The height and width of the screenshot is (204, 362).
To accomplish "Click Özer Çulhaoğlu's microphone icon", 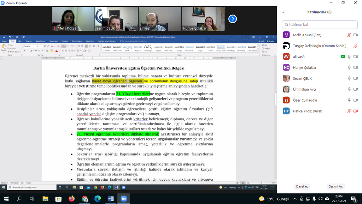I will [x=349, y=100].
